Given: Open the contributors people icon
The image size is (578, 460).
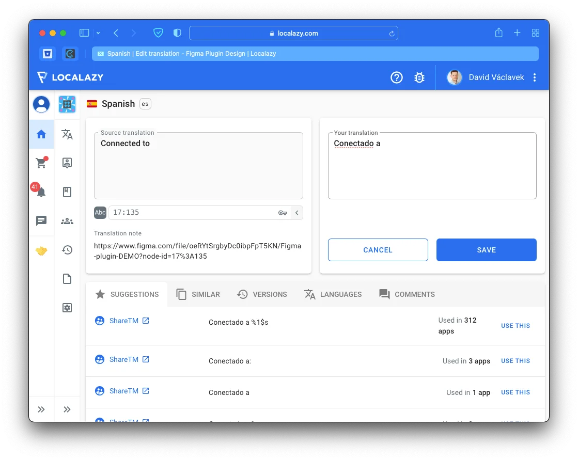Looking at the screenshot, I should (67, 221).
